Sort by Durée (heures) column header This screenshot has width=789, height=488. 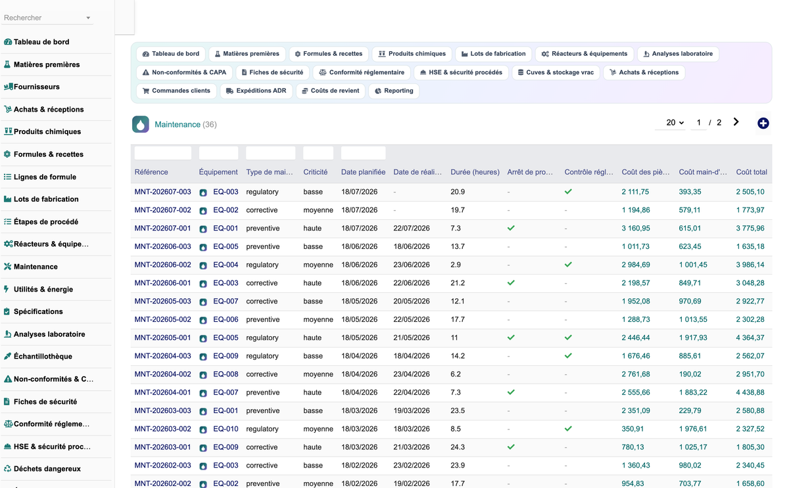click(x=475, y=172)
